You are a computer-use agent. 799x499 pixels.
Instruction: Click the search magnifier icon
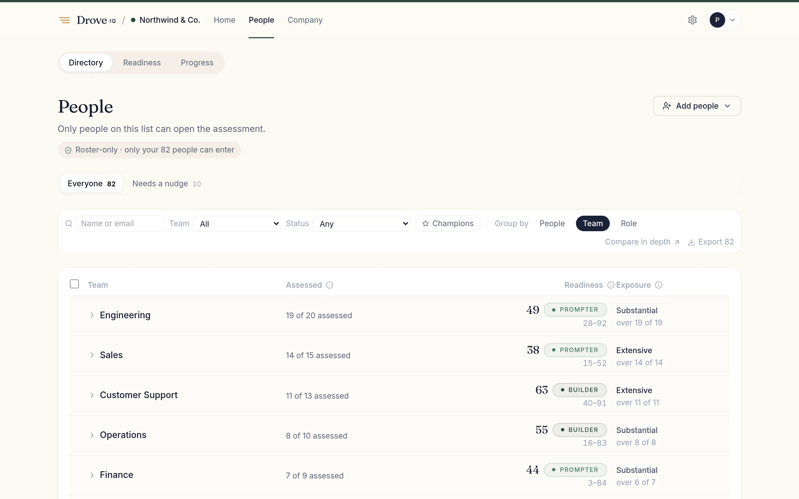pos(69,224)
